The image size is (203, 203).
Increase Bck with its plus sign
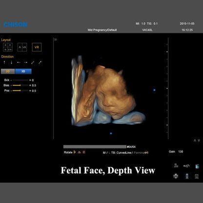point(30,80)
